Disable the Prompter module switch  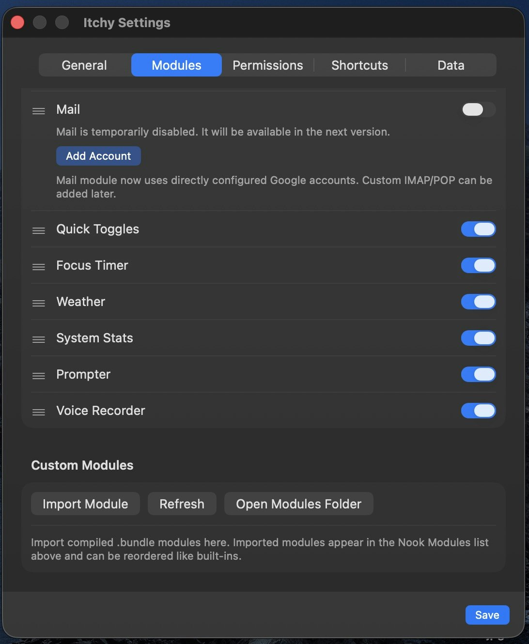479,374
